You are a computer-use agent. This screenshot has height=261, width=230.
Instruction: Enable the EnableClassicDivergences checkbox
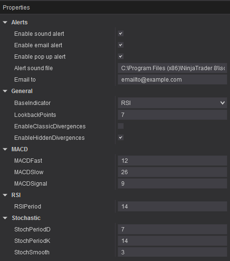[x=121, y=126]
